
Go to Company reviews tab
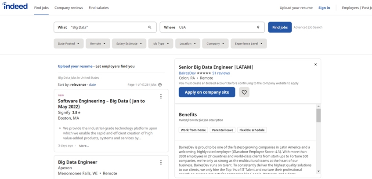pos(69,8)
